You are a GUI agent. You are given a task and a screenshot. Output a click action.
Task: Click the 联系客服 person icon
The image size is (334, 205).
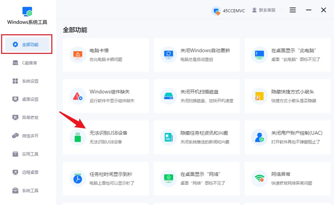click(254, 10)
